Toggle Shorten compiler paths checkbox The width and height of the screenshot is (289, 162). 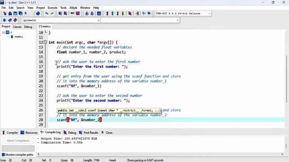pyautogui.click(x=3, y=155)
